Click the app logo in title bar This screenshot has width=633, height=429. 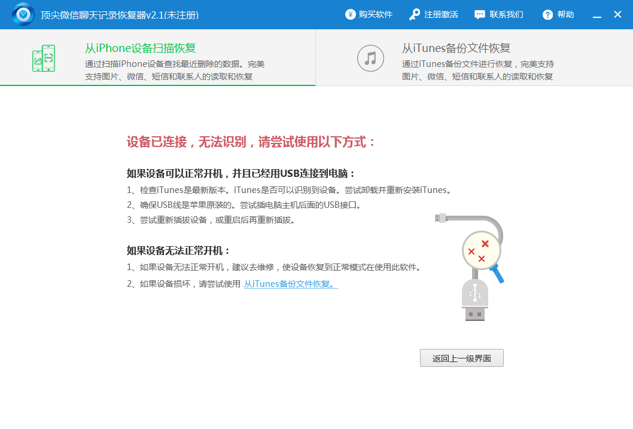[23, 14]
